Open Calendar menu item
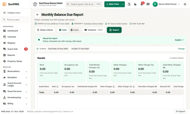Image resolution: width=190 pixels, height=114 pixels. coord(15,37)
